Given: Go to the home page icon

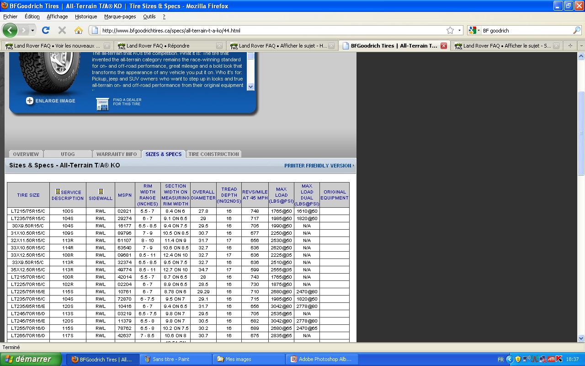Looking at the screenshot, I should (79, 30).
